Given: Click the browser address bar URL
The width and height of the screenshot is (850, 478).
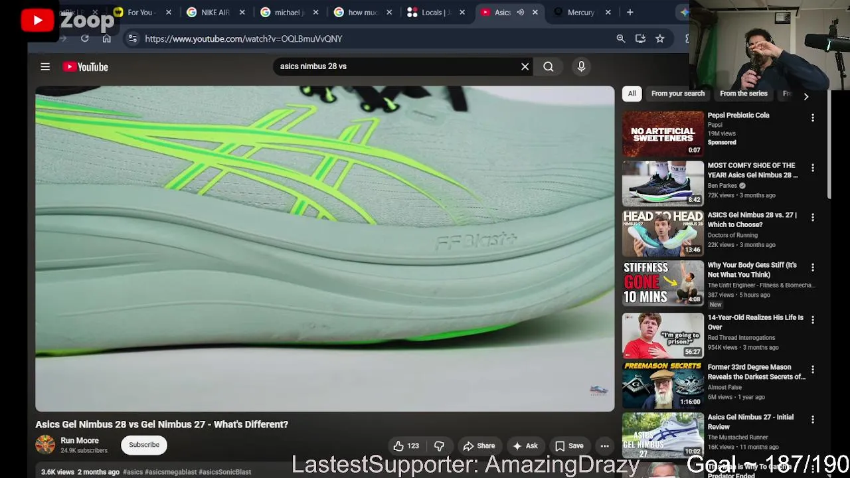Looking at the screenshot, I should [x=244, y=39].
